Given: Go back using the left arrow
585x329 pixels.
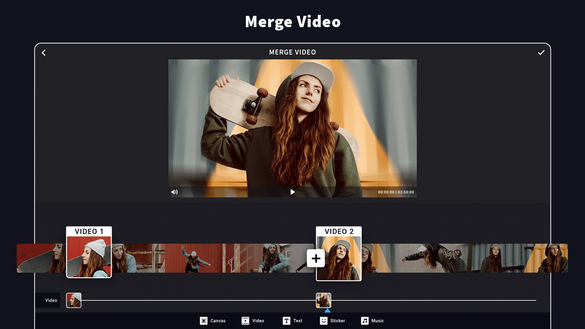Looking at the screenshot, I should coord(44,53).
